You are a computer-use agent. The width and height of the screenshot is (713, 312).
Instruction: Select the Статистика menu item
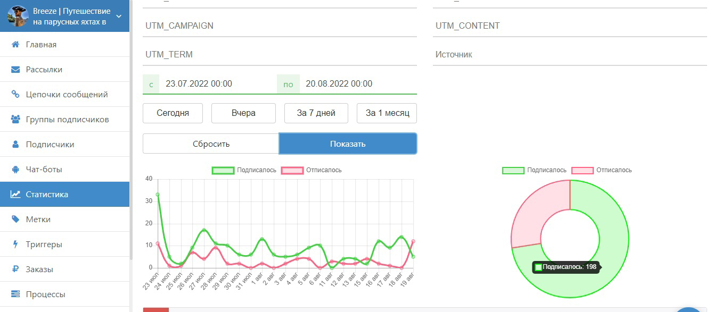point(64,195)
